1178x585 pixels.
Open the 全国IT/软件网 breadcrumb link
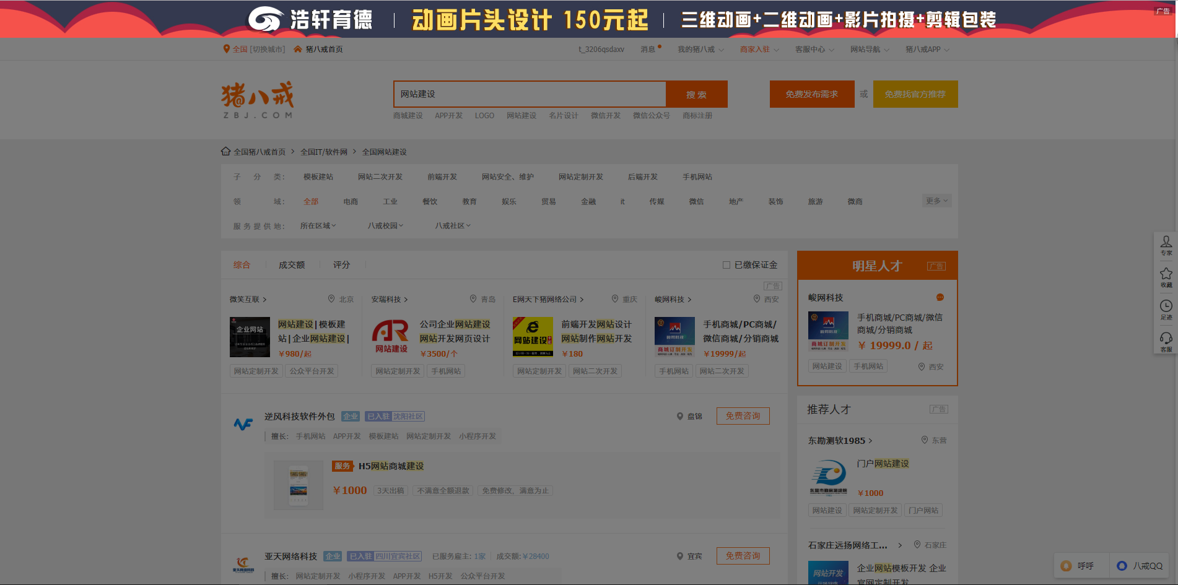(x=324, y=152)
